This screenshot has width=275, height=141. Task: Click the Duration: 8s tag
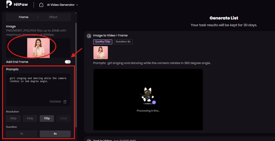click(x=123, y=42)
